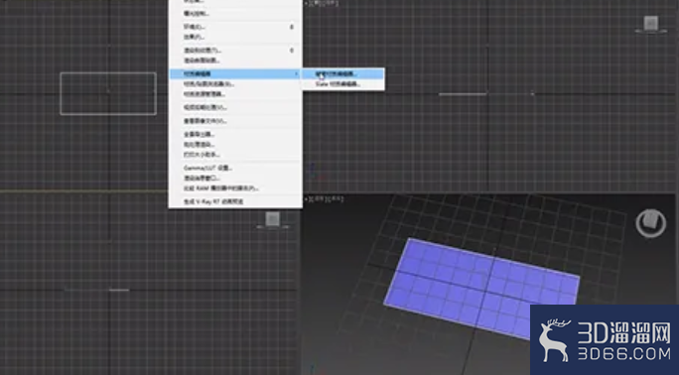Open the Slate 材质编辑器 submenu entry
Screen dimensions: 679x375
[x=342, y=84]
